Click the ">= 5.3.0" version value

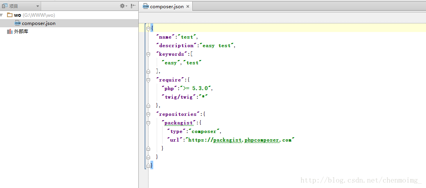(195, 89)
